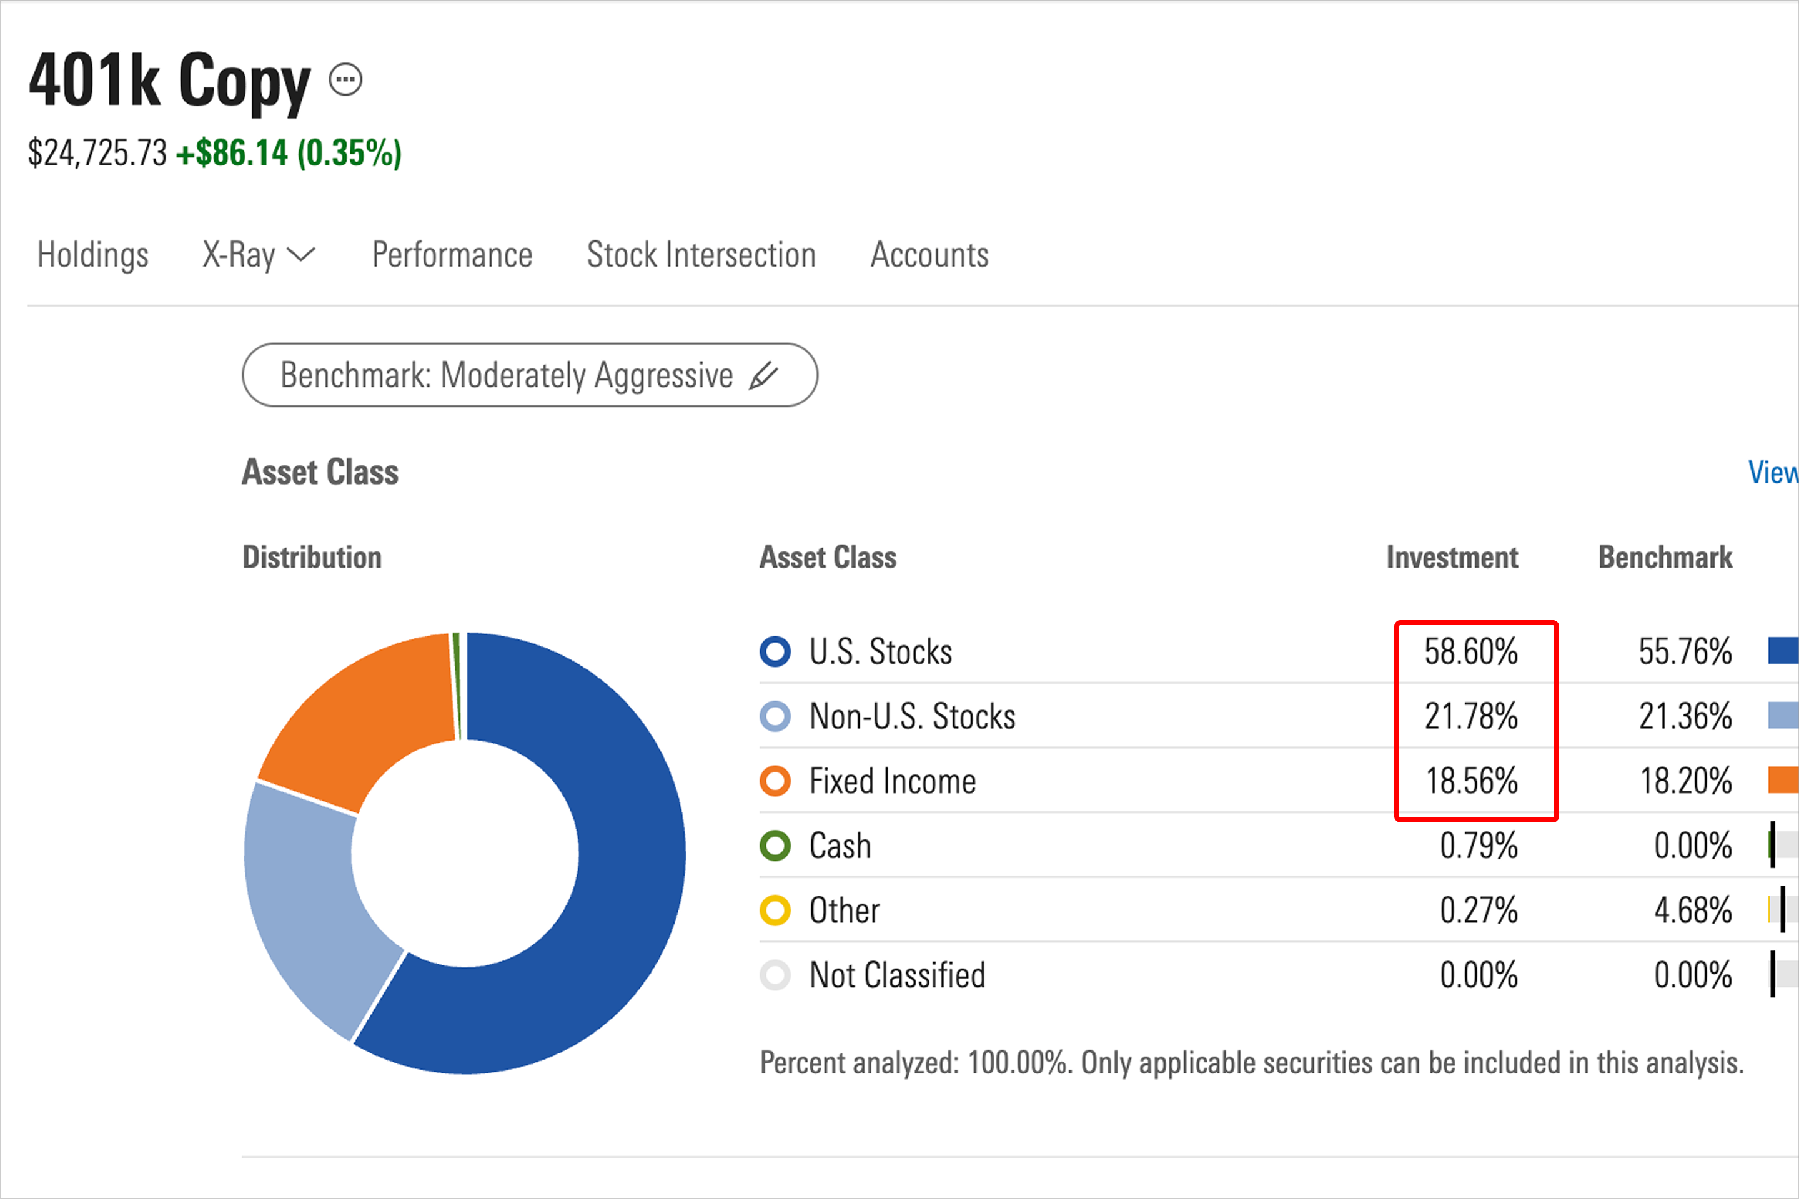Expand the X-Ray dropdown chevron
1799x1199 pixels.
click(300, 255)
